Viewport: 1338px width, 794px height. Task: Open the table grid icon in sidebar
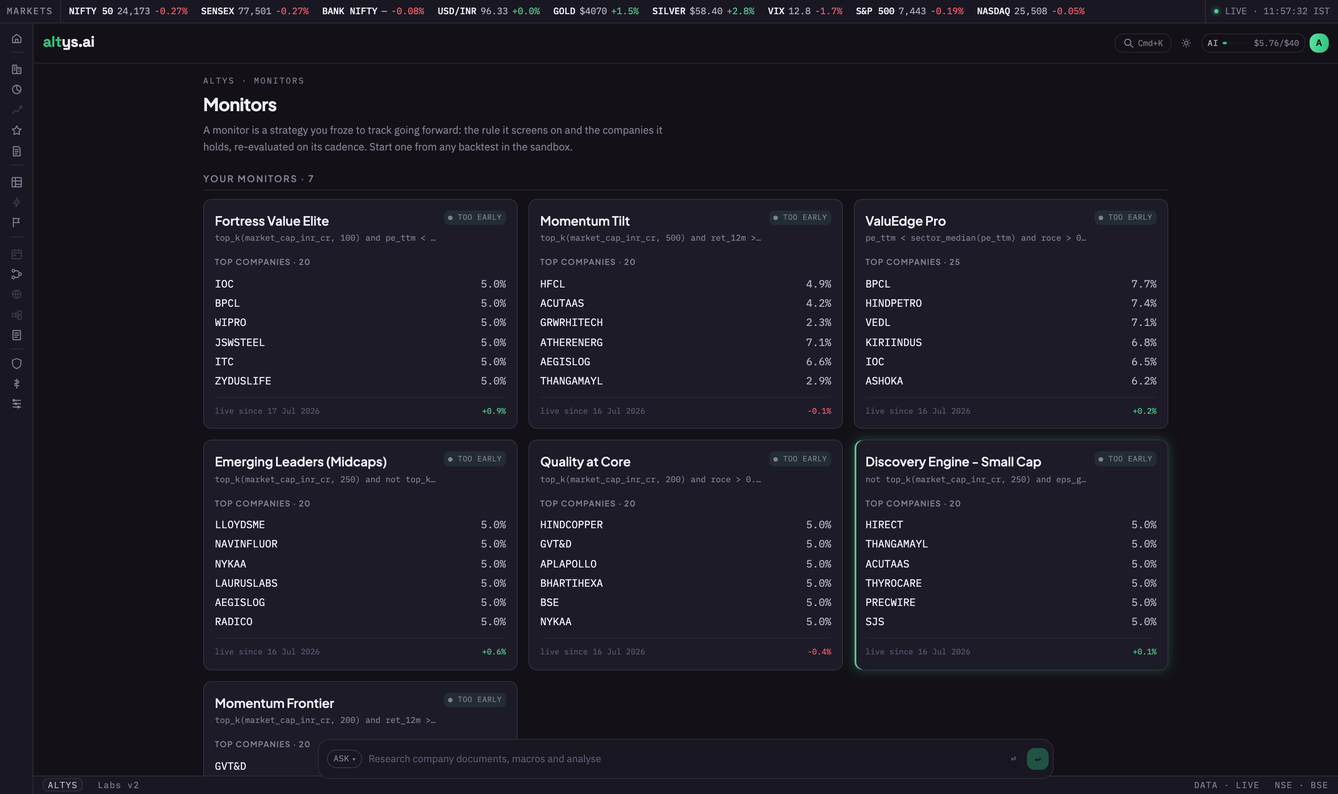pos(17,183)
